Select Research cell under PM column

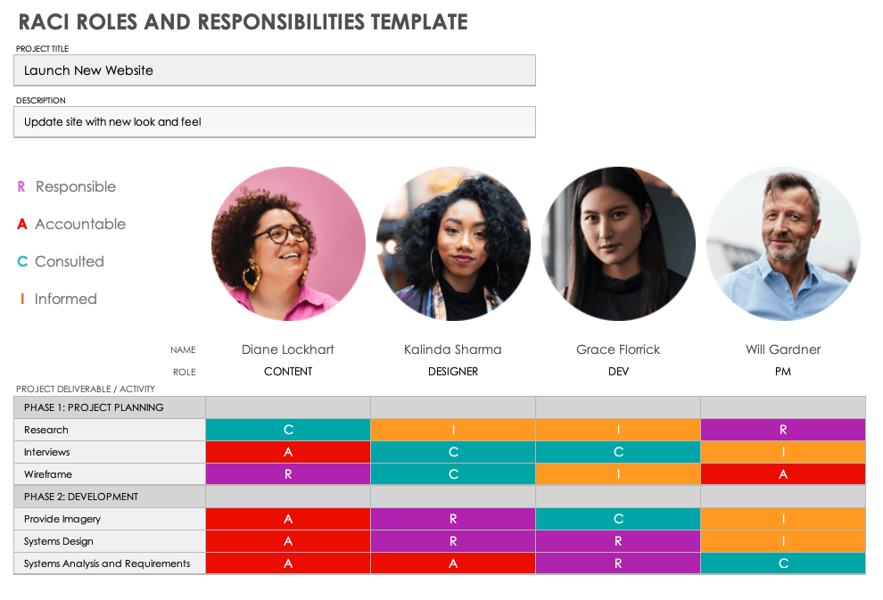point(783,430)
